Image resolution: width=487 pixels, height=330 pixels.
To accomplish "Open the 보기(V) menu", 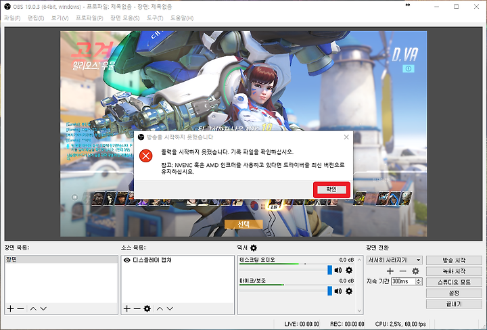I will (60, 18).
